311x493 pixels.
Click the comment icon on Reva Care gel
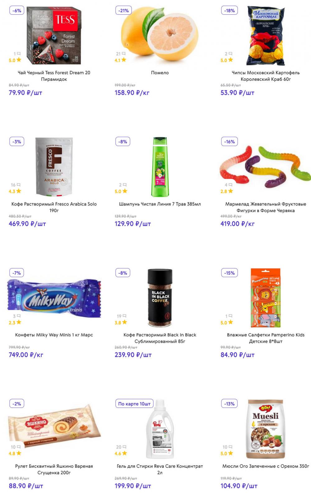(x=125, y=447)
